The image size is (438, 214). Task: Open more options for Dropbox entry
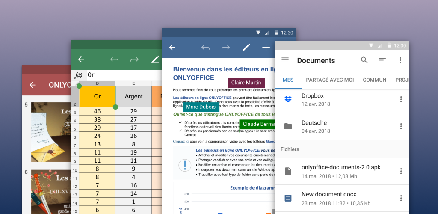point(401,99)
